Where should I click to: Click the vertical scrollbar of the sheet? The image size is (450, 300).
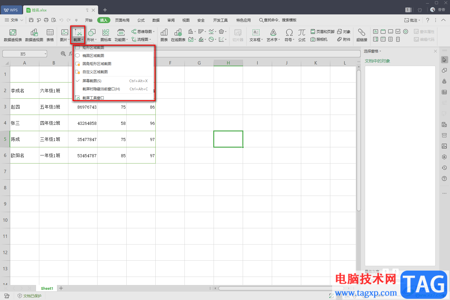click(358, 140)
